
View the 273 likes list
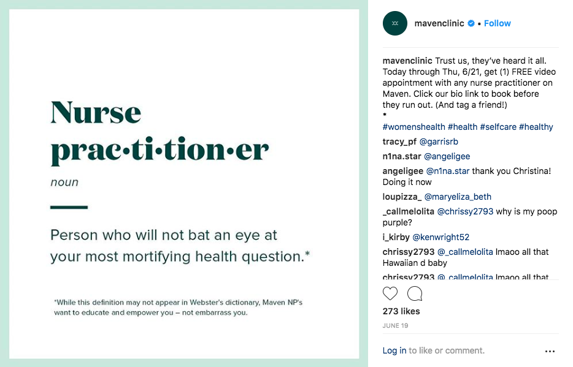[401, 311]
